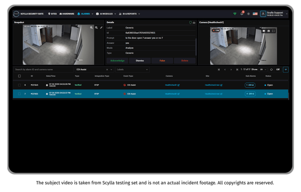301x192 pixels.
Task: Toggle auto-refresh Off switch
Action: 278,70
